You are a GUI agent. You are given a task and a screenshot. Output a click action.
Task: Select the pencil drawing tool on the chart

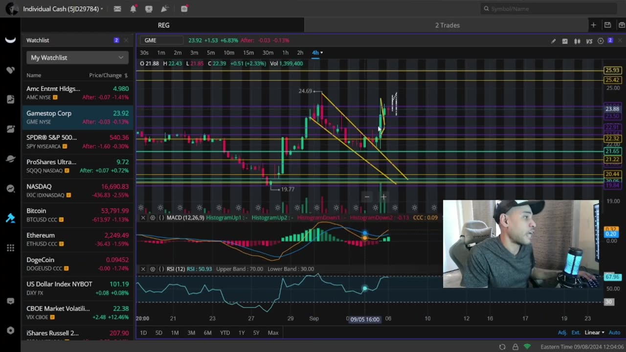click(x=553, y=41)
